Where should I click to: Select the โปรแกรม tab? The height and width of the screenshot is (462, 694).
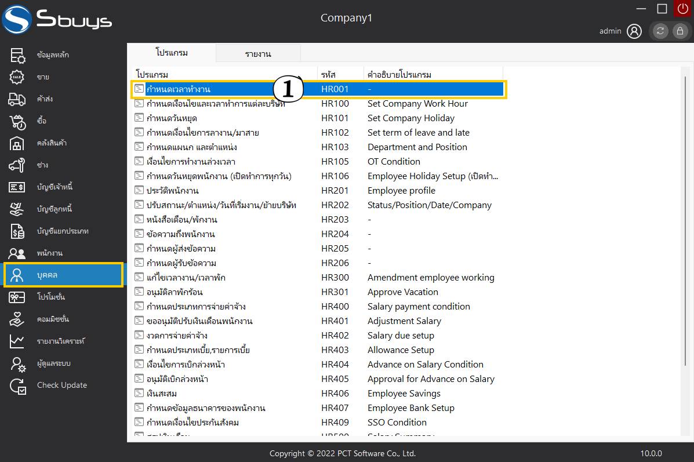click(x=172, y=53)
